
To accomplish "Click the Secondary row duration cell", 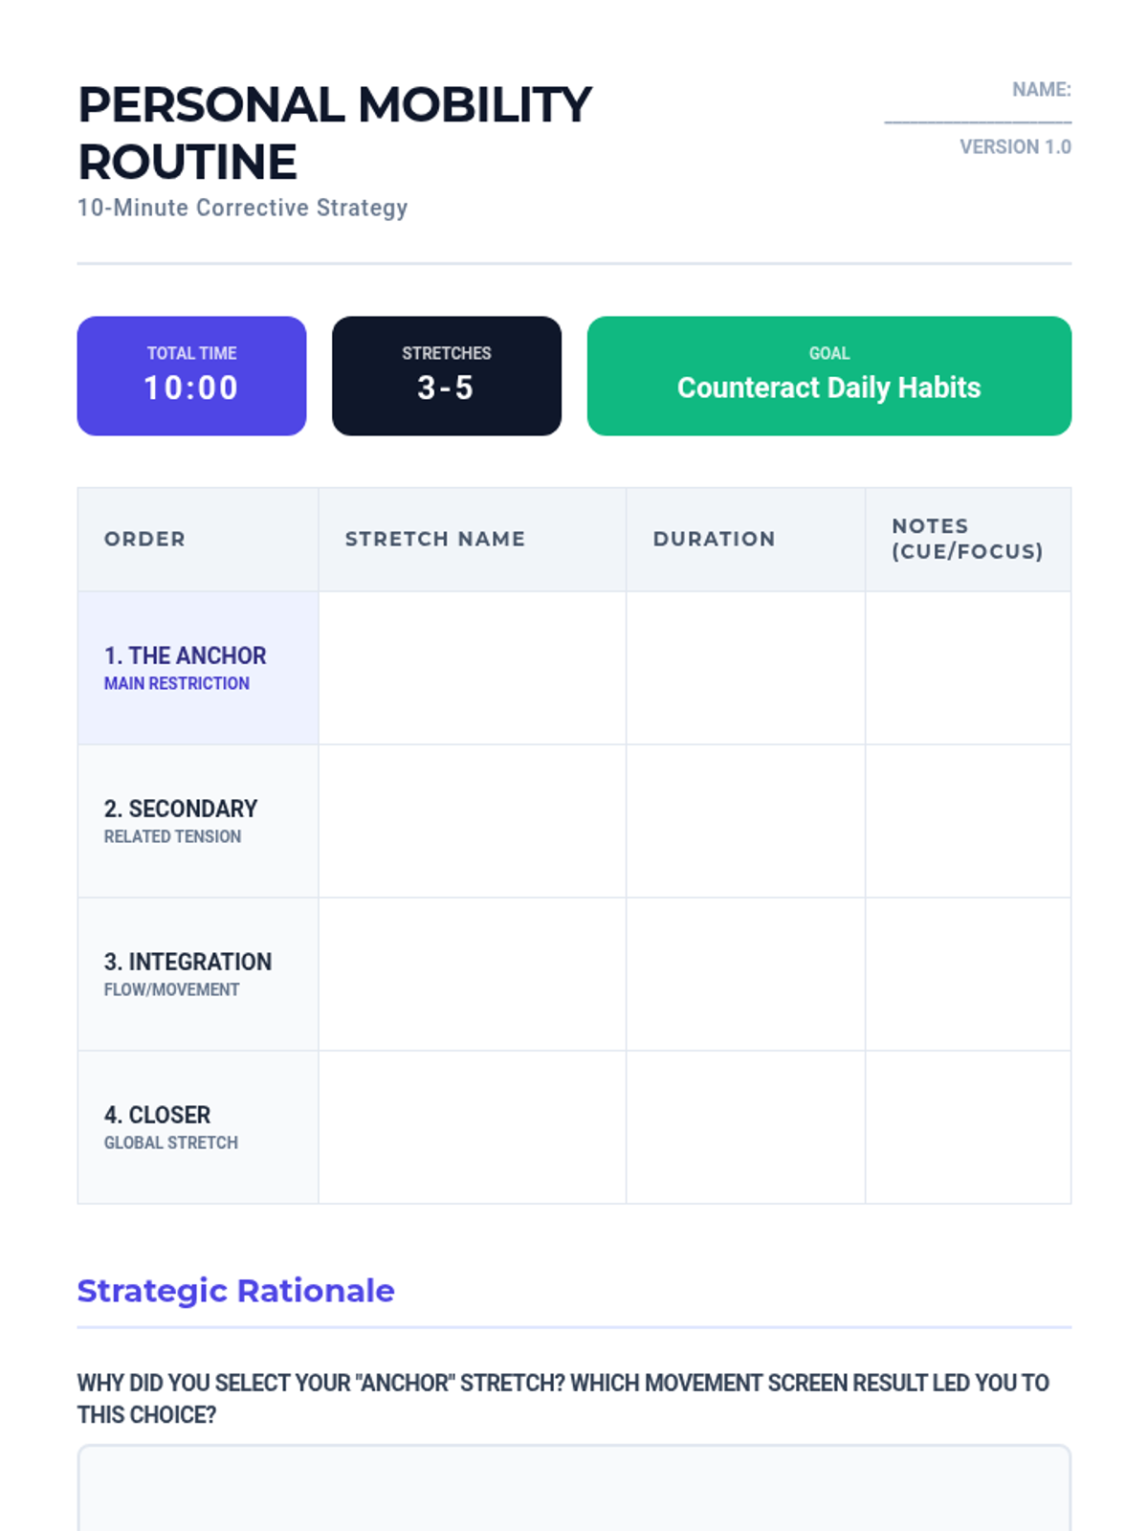I will [746, 821].
